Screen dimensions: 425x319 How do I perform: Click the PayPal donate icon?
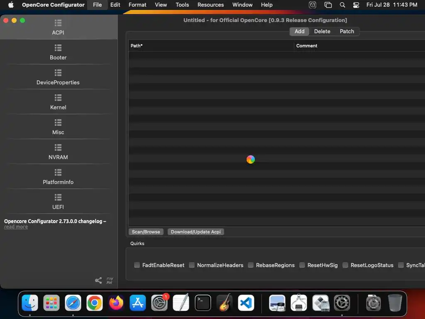click(110, 280)
